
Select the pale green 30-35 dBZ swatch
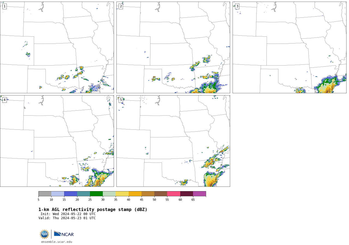pos(109,194)
